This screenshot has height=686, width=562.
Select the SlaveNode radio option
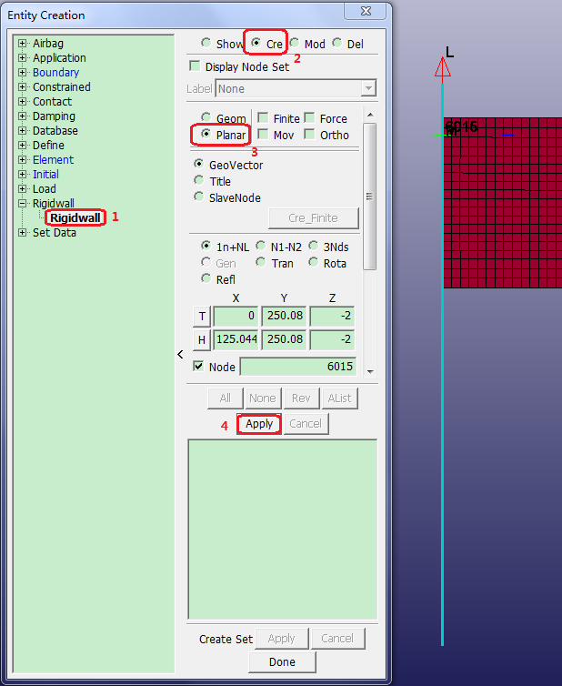(199, 197)
